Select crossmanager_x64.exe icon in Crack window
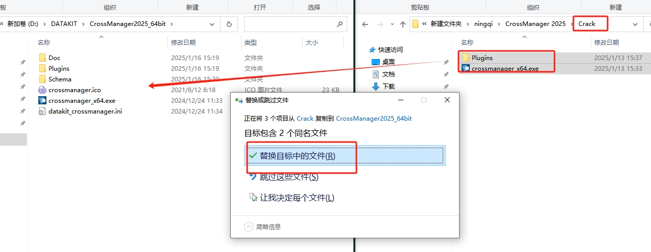 (x=466, y=68)
